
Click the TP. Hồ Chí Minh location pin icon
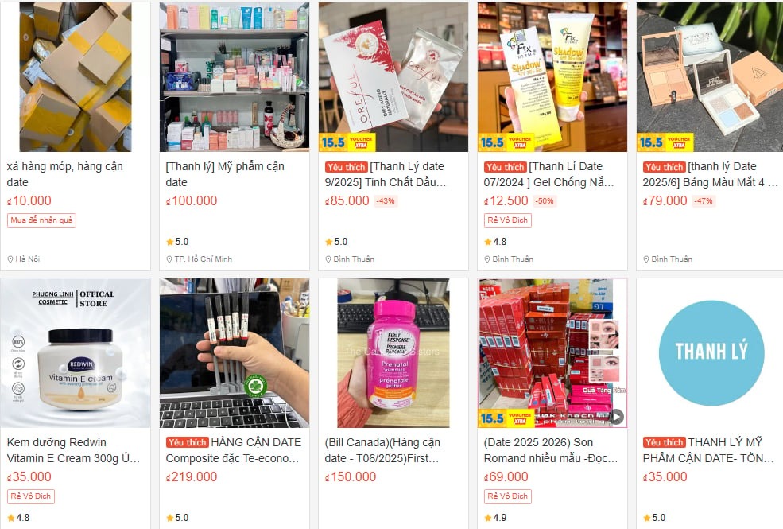[169, 259]
